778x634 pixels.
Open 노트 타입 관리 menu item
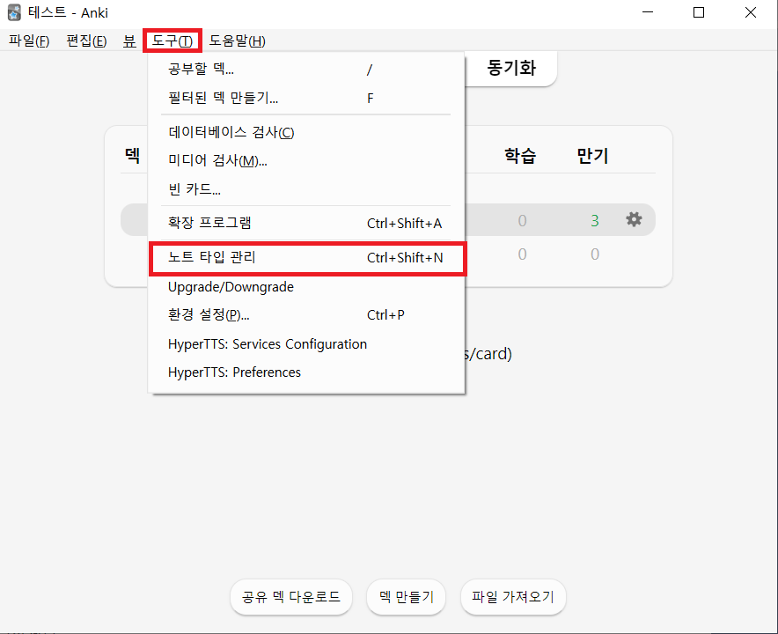tap(306, 258)
